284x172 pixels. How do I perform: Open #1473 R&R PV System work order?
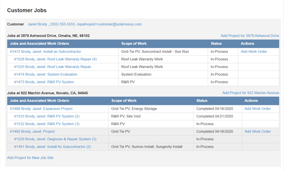[44, 82]
